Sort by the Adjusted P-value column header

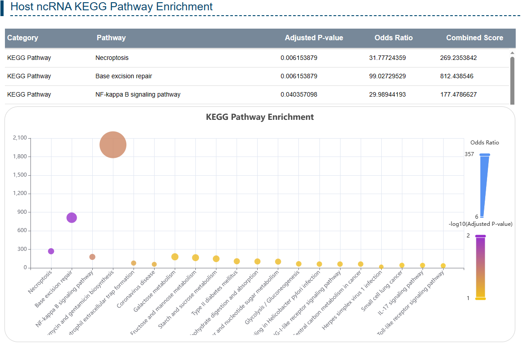[x=314, y=38]
